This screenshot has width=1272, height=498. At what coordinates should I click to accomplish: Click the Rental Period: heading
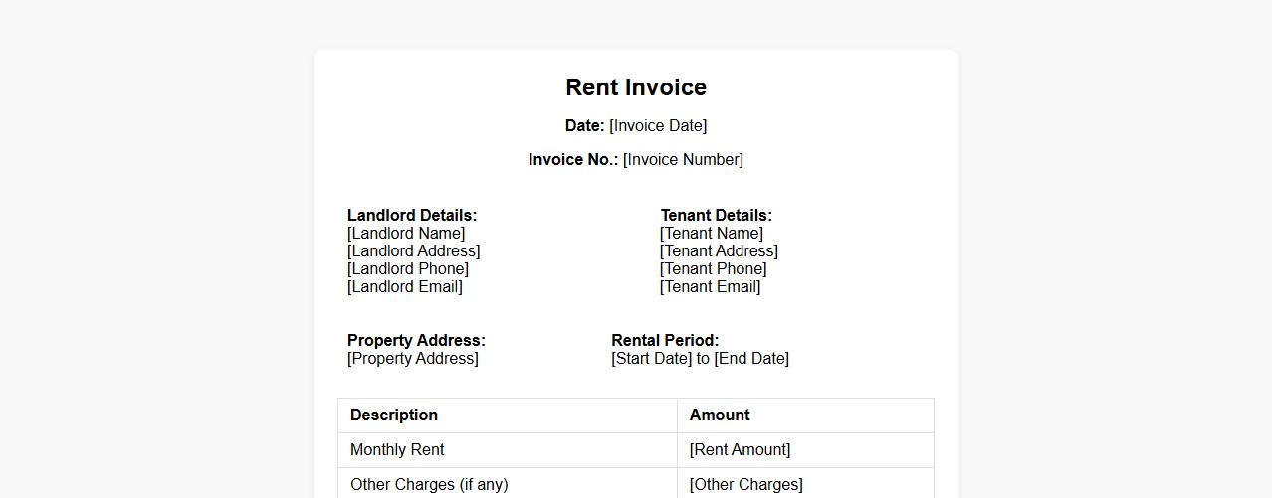[665, 340]
